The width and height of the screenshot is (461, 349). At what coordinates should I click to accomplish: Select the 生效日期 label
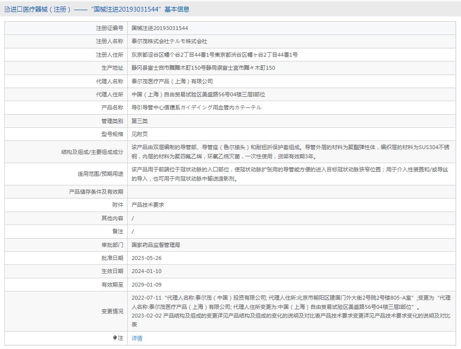click(112, 271)
